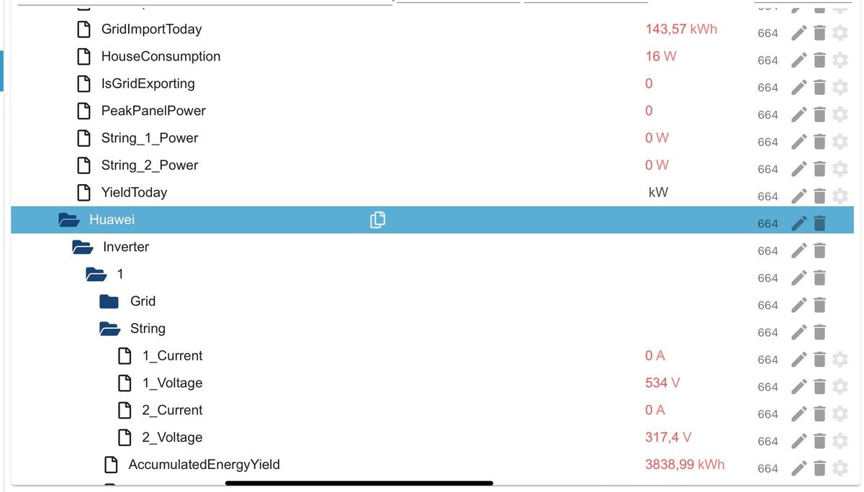Edit the GridImportToday state with pencil icon
The image size is (864, 492).
(x=798, y=33)
